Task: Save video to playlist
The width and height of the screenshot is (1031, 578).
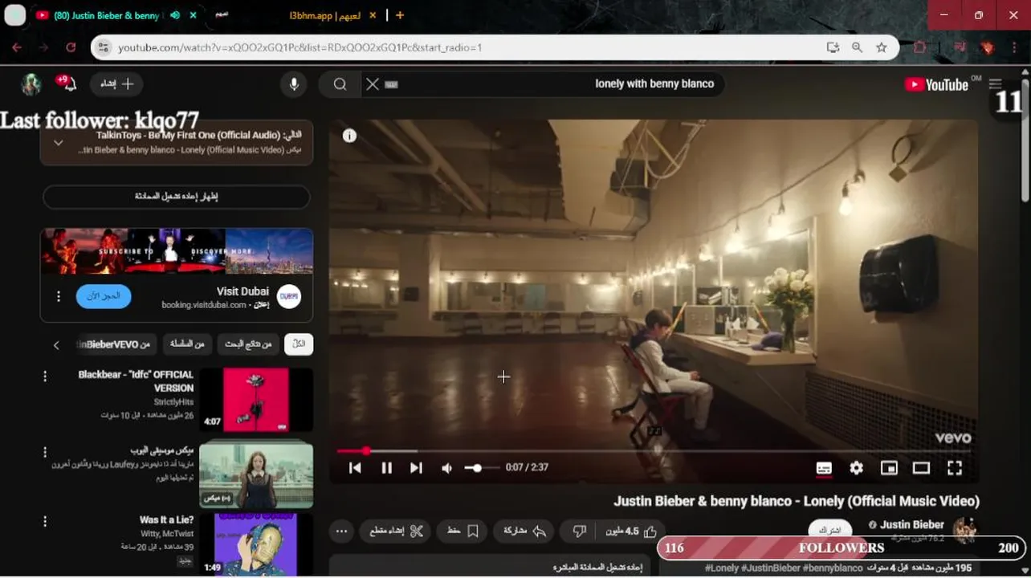Action: (463, 531)
